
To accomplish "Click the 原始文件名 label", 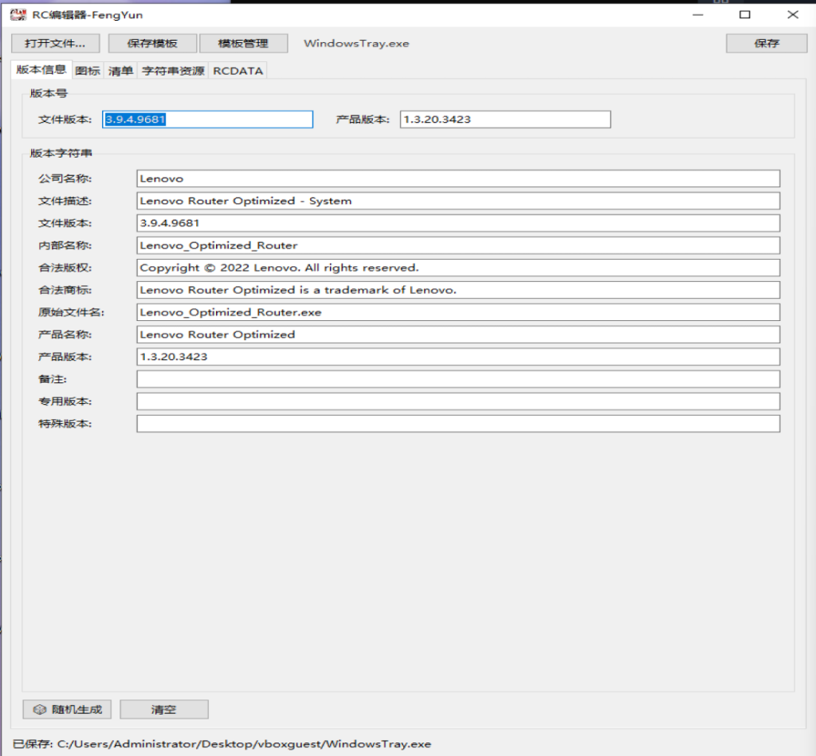I will [x=71, y=312].
